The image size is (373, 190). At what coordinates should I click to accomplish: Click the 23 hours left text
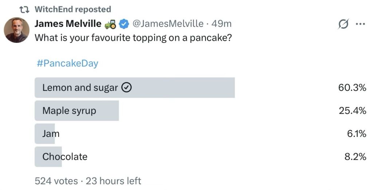pyautogui.click(x=113, y=181)
